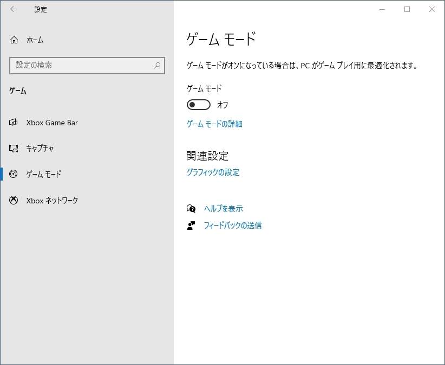The image size is (445, 365).
Task: Close the 設定 window
Action: 432,9
